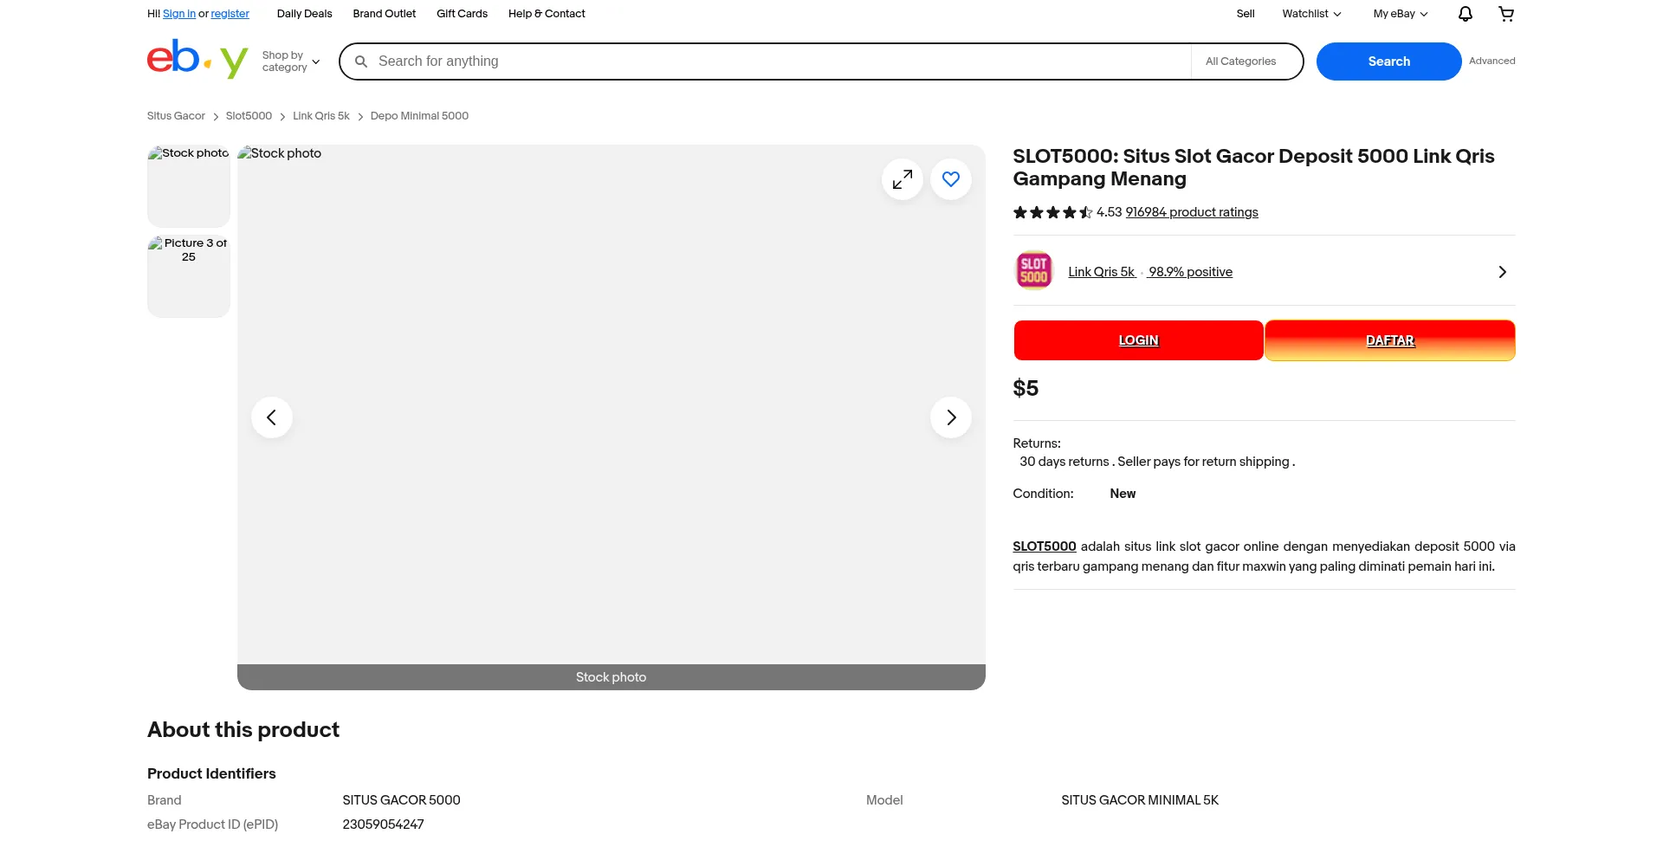Image resolution: width=1663 pixels, height=860 pixels.
Task: Click the eBay logo
Action: click(197, 60)
